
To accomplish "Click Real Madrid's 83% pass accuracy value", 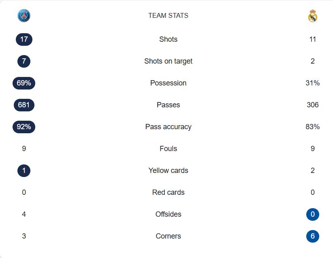I will [313, 127].
